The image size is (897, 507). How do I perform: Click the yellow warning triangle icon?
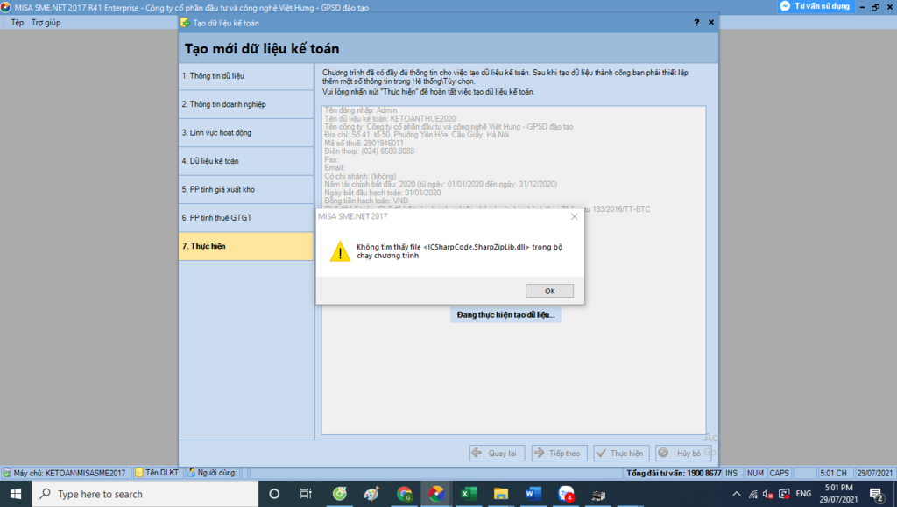340,251
